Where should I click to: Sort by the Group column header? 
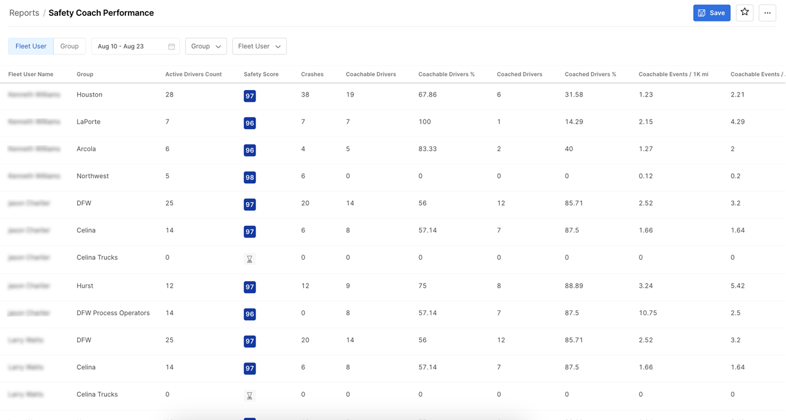click(85, 74)
